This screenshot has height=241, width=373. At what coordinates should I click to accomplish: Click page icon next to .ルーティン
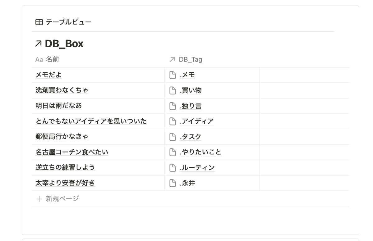[173, 168]
